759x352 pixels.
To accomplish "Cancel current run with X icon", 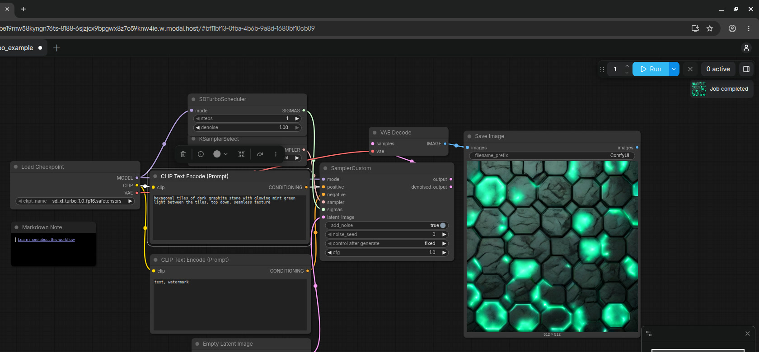I will click(690, 69).
